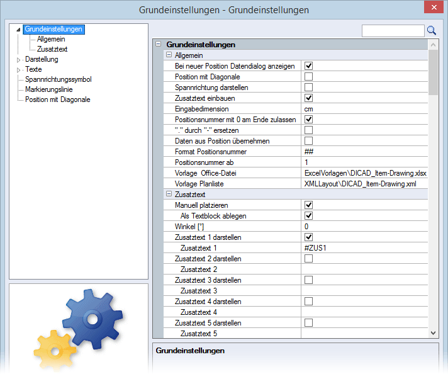This screenshot has width=448, height=374.
Task: Click the magnifier search icon
Action: coord(432,30)
